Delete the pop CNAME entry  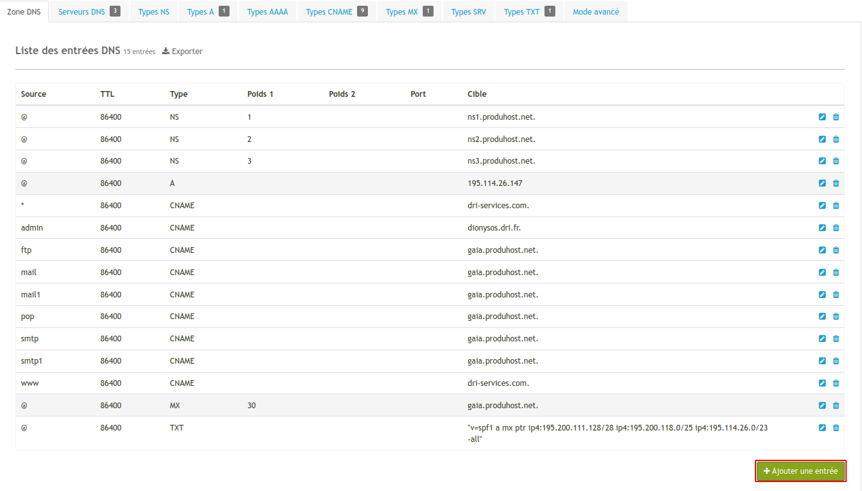coord(836,317)
